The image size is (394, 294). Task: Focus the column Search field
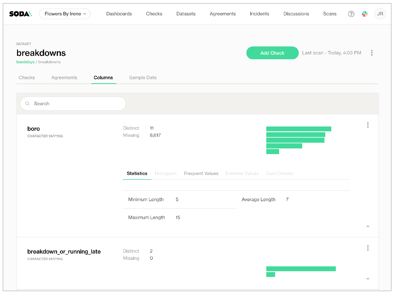tap(77, 104)
